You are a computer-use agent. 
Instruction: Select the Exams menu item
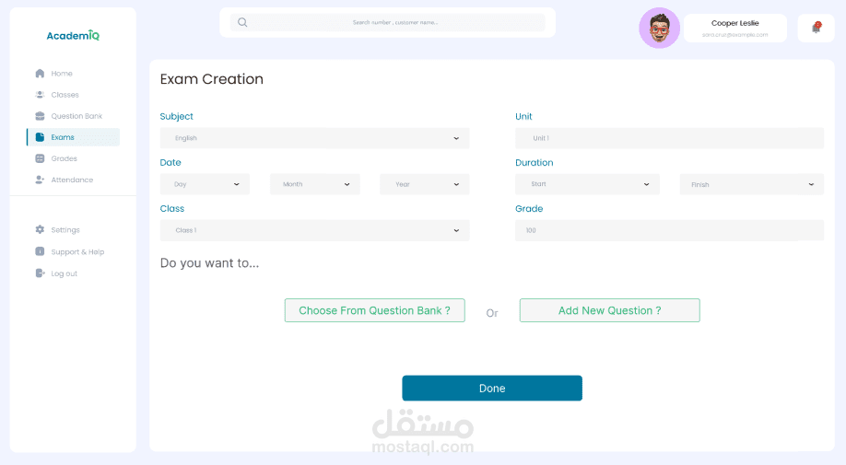click(x=73, y=137)
